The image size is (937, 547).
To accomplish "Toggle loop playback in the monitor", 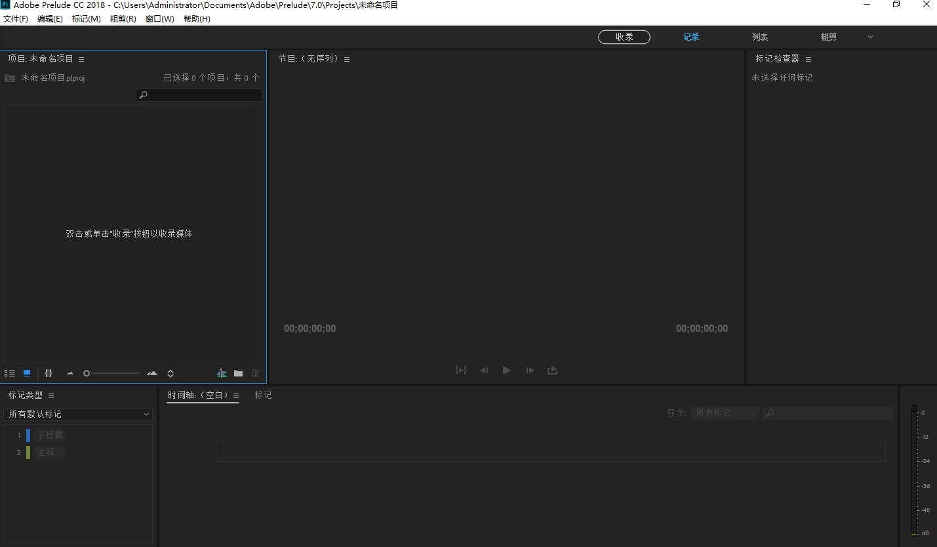I will [x=461, y=371].
